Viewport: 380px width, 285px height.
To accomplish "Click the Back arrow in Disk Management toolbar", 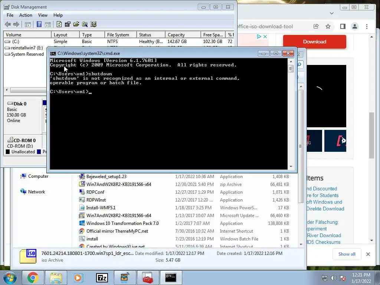I will (x=8, y=24).
